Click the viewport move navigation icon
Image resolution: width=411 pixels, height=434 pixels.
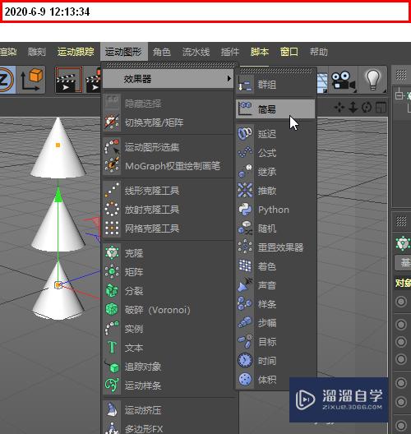click(x=339, y=107)
